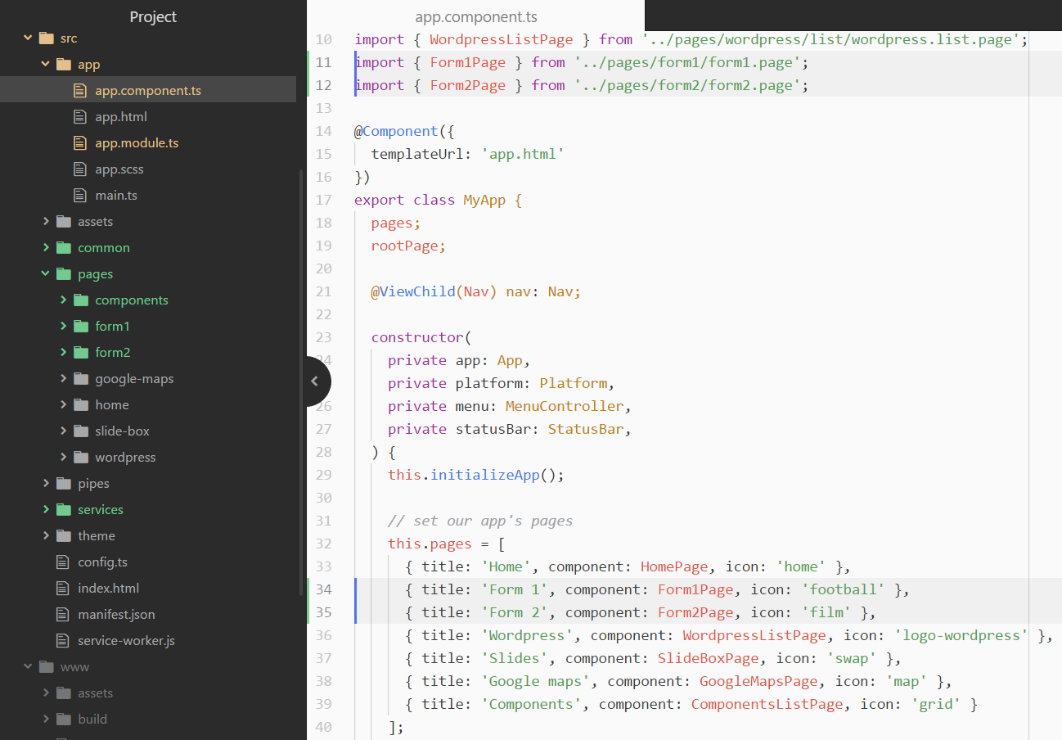The image size is (1062, 740).
Task: Expand the google-maps folder chevron
Action: 63,378
